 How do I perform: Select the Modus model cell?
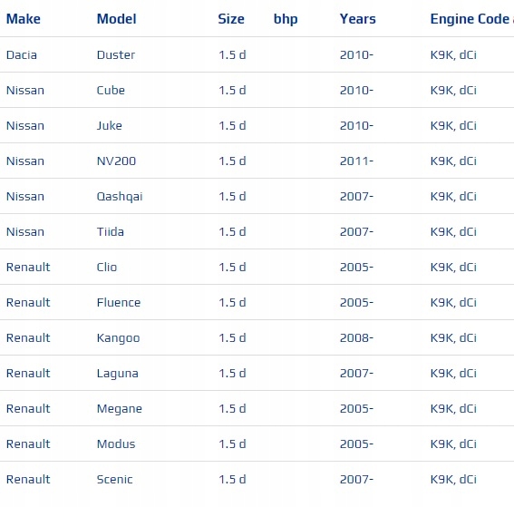click(116, 444)
